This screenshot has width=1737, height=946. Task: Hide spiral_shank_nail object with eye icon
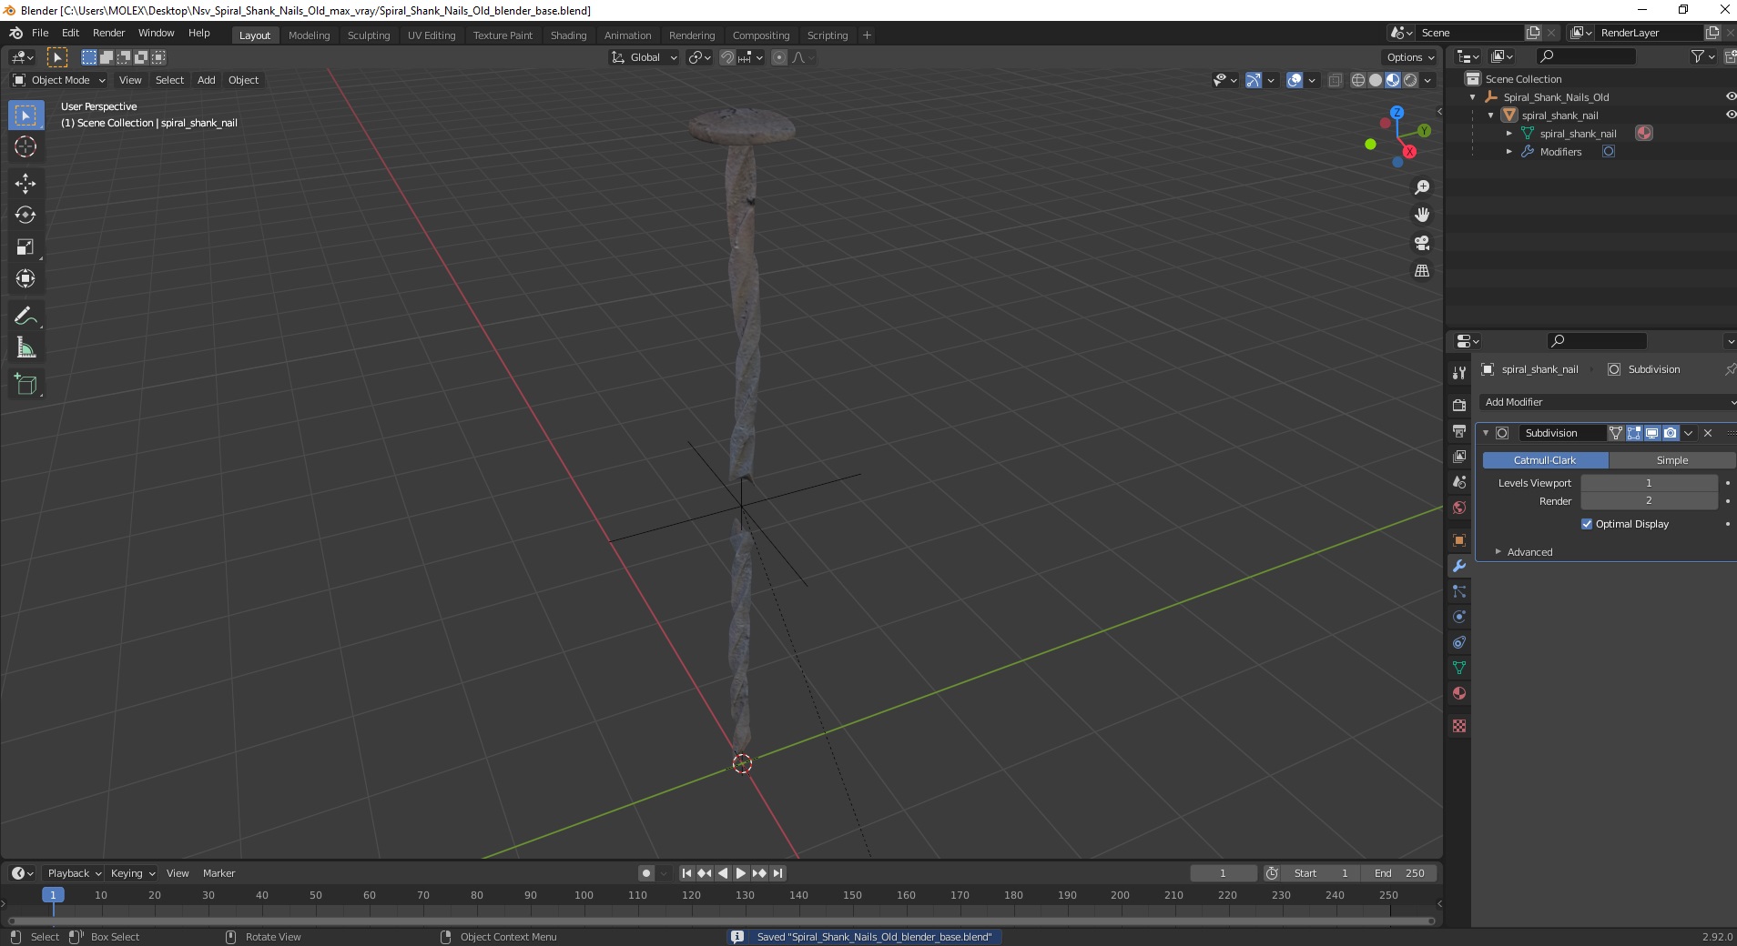[x=1731, y=115]
